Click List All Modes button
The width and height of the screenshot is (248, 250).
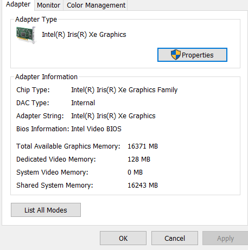click(46, 210)
